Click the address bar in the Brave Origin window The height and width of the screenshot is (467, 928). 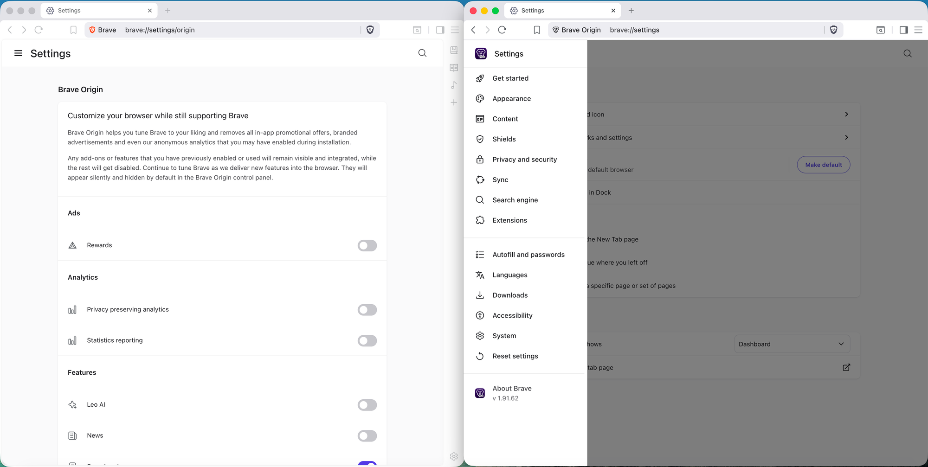click(695, 30)
